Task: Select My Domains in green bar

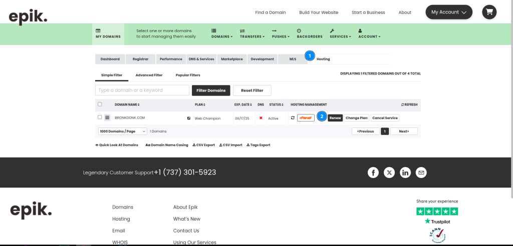Action: coord(108,34)
